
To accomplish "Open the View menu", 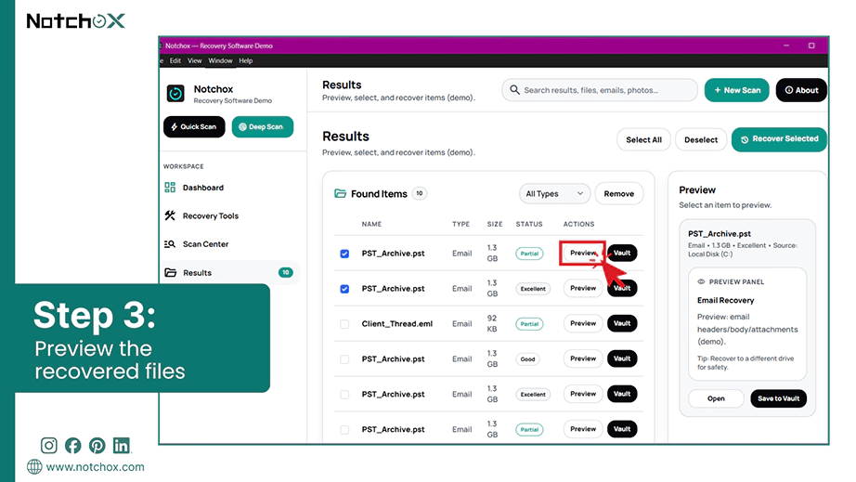I will (194, 60).
